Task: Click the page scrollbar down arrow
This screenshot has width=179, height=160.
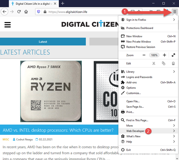Action: (x=177, y=158)
